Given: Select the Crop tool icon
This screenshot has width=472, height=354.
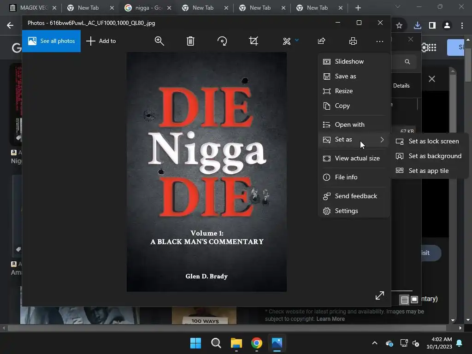Looking at the screenshot, I should coord(254,41).
